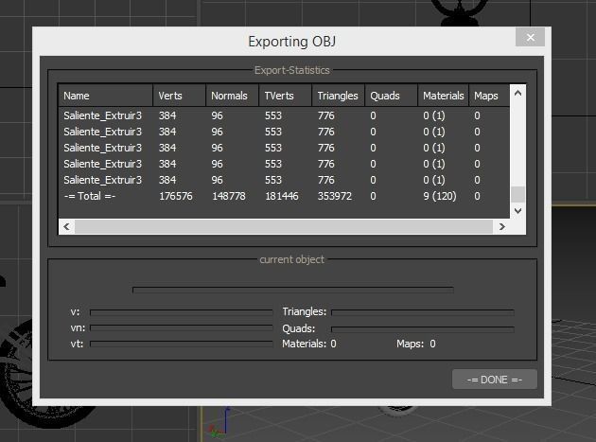Click the 'vn:' progress bar
Viewport: 596px width, 442px height.
182,327
